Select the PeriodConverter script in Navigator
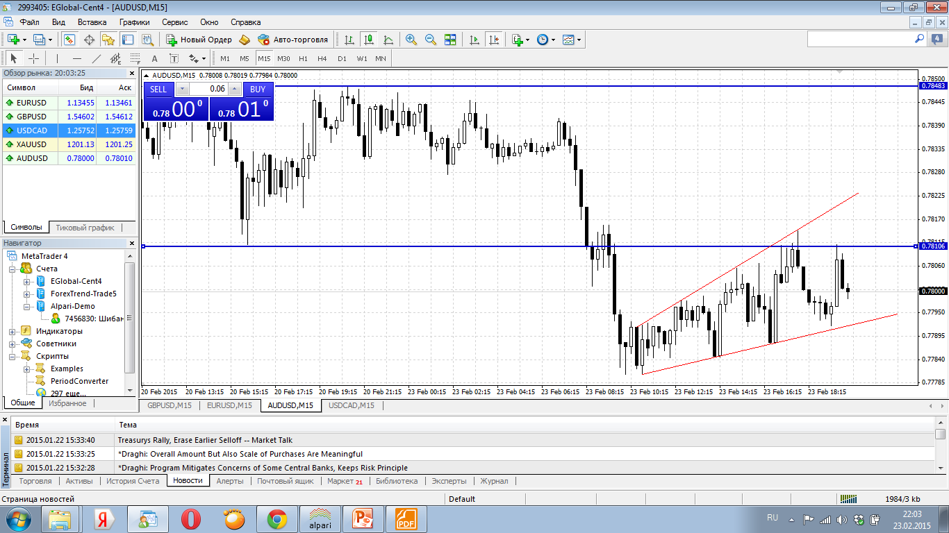949x533 pixels. [x=79, y=381]
